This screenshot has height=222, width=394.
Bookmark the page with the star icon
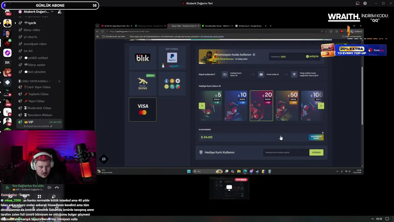tap(326, 31)
